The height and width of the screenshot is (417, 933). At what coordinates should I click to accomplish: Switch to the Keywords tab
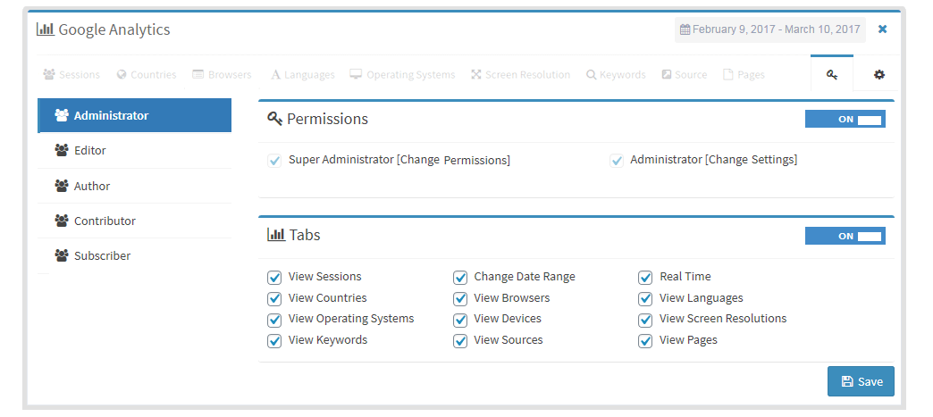616,74
